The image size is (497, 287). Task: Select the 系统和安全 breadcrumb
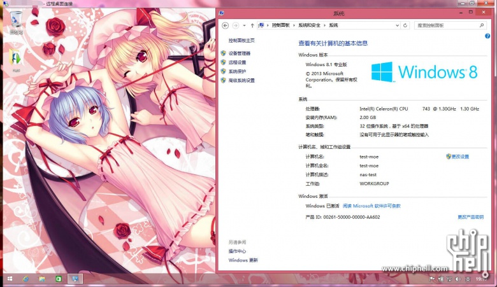pyautogui.click(x=310, y=25)
